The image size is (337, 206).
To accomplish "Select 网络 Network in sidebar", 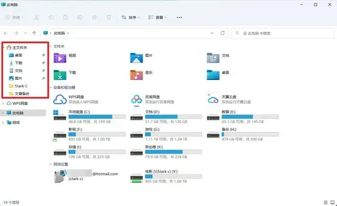I will 16,122.
